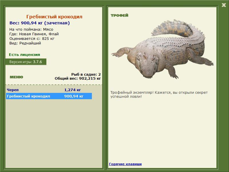Screen dimensions: 229x172
Task: Close the trophy window with X
Action: [x=224, y=5]
